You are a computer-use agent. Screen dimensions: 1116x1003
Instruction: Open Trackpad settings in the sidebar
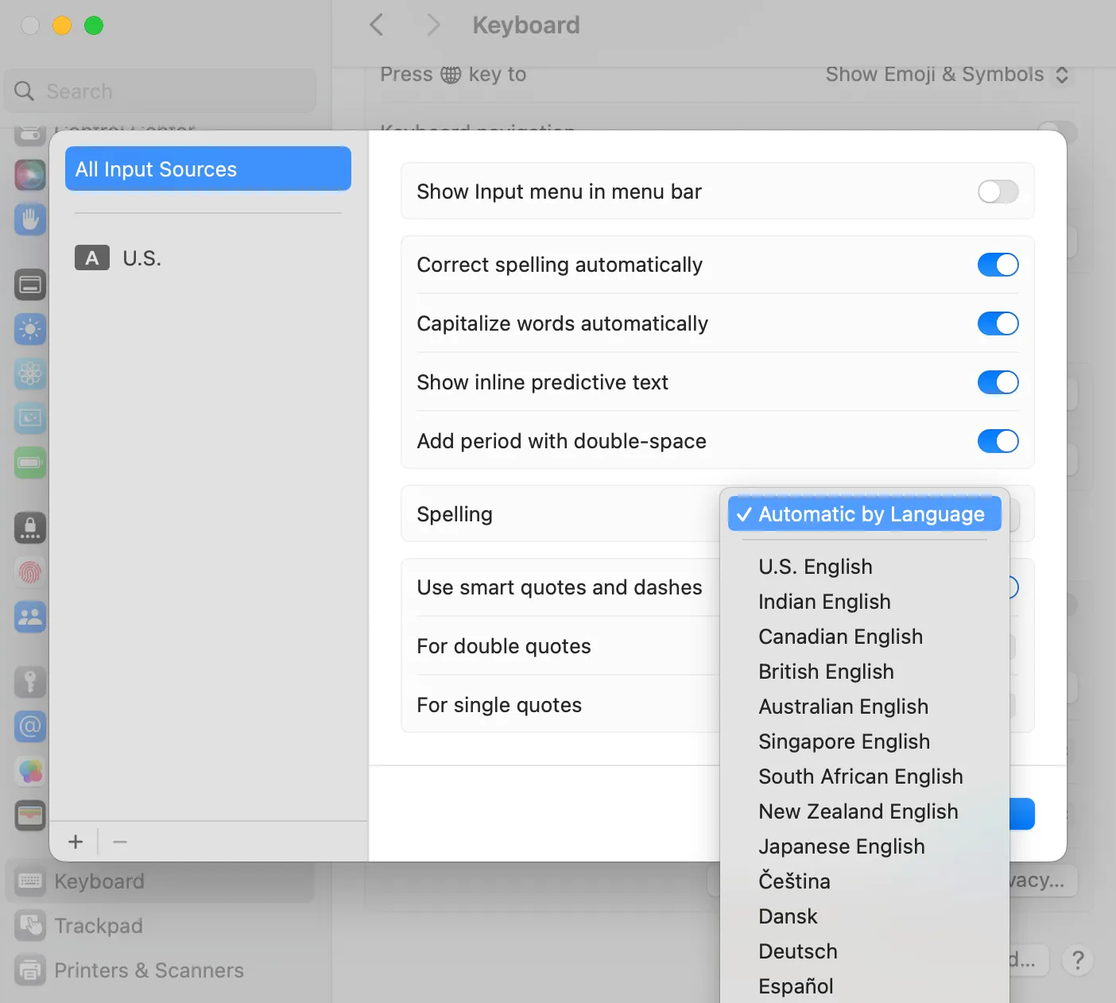160,926
